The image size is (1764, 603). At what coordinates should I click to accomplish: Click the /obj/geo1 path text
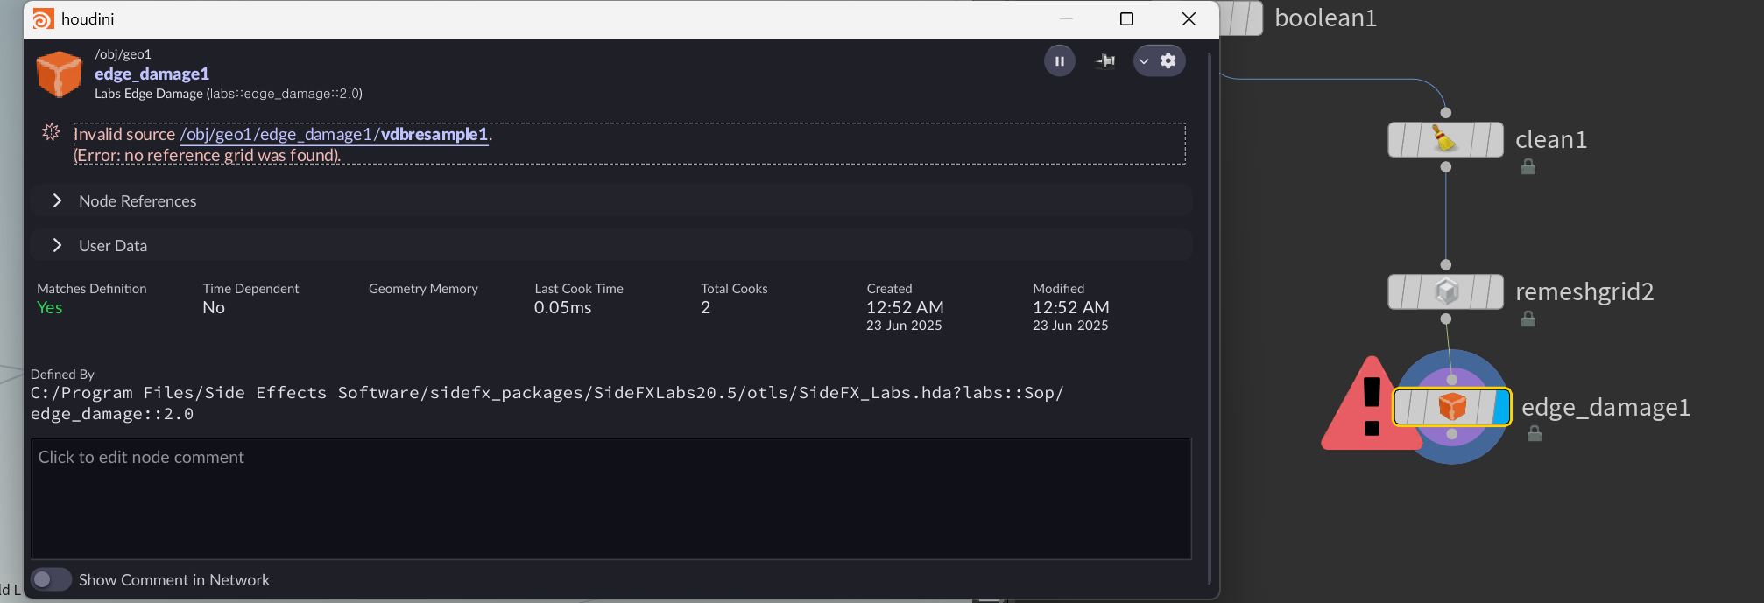[x=123, y=54]
